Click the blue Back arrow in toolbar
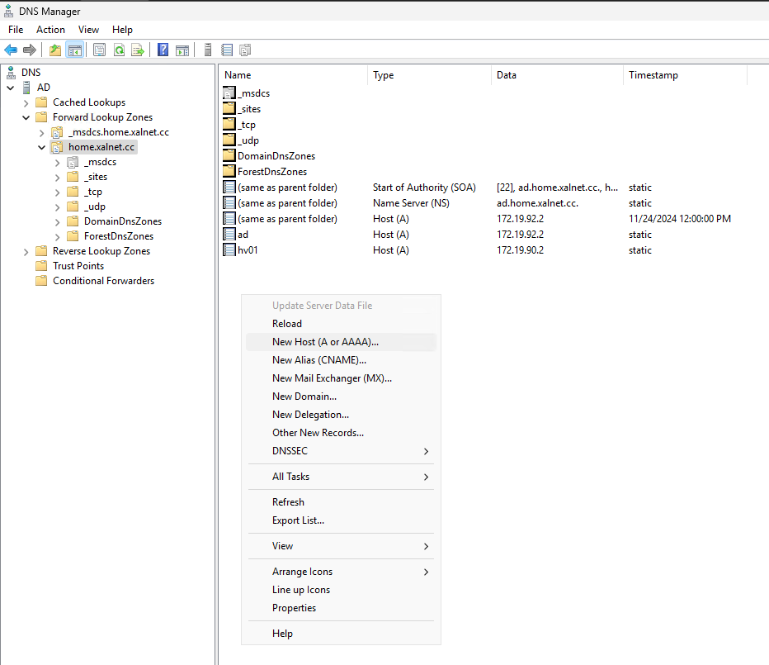 point(11,50)
